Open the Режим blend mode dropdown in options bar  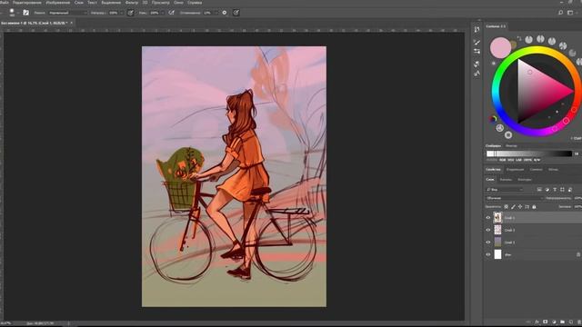[x=67, y=13]
